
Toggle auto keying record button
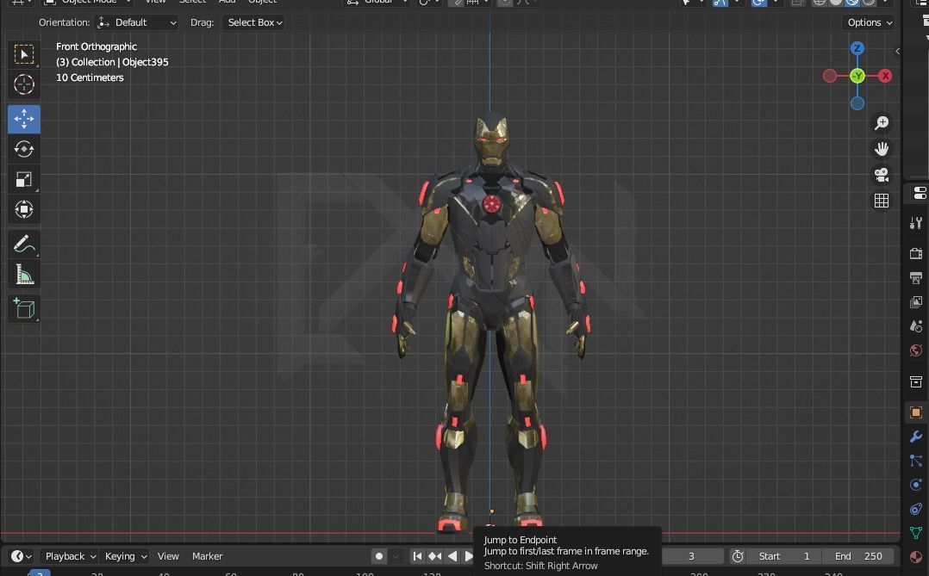[x=379, y=556]
